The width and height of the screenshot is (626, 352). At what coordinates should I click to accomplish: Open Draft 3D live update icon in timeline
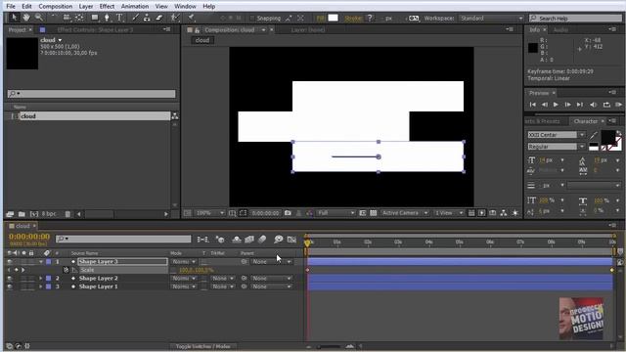point(219,239)
